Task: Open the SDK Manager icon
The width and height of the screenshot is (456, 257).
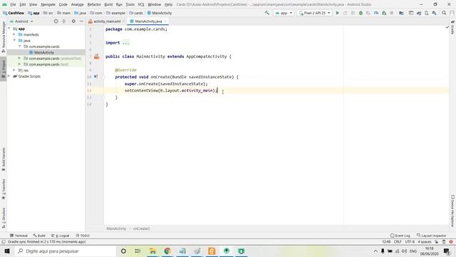Action: click(434, 13)
